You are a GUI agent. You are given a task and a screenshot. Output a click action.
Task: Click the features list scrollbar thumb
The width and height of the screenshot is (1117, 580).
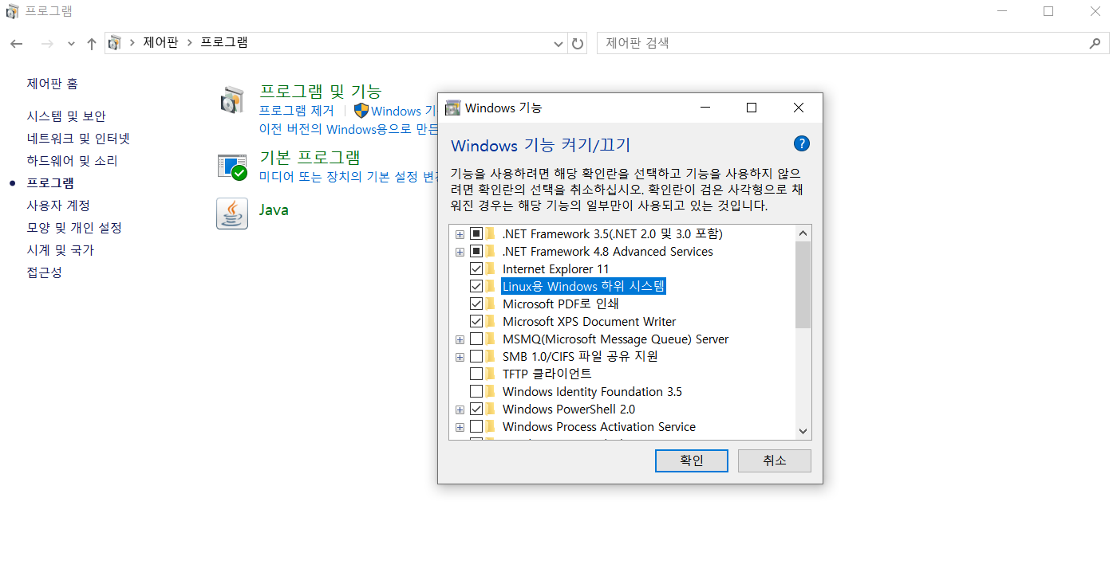pyautogui.click(x=803, y=285)
